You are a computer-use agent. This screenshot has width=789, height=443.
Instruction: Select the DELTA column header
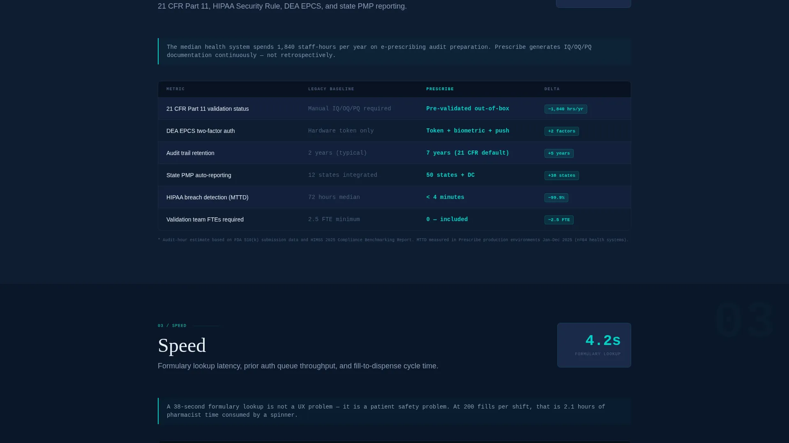pyautogui.click(x=552, y=89)
